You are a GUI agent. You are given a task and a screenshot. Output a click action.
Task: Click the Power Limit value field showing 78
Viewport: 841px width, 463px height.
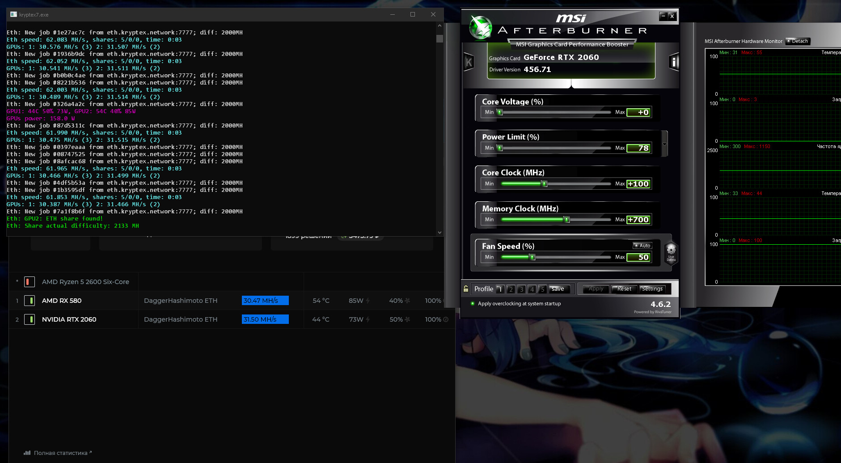pyautogui.click(x=638, y=148)
